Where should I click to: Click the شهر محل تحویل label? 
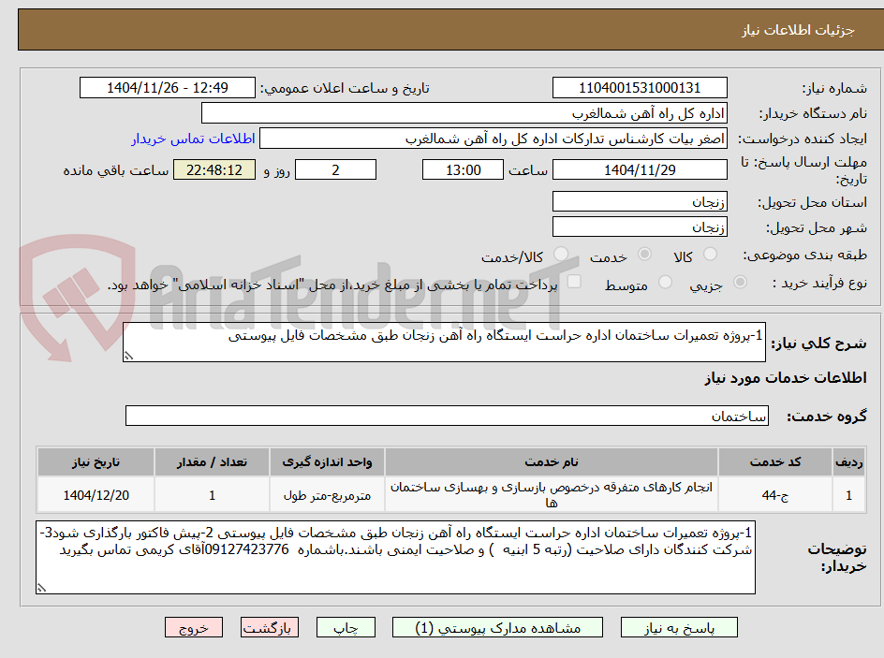click(x=816, y=227)
